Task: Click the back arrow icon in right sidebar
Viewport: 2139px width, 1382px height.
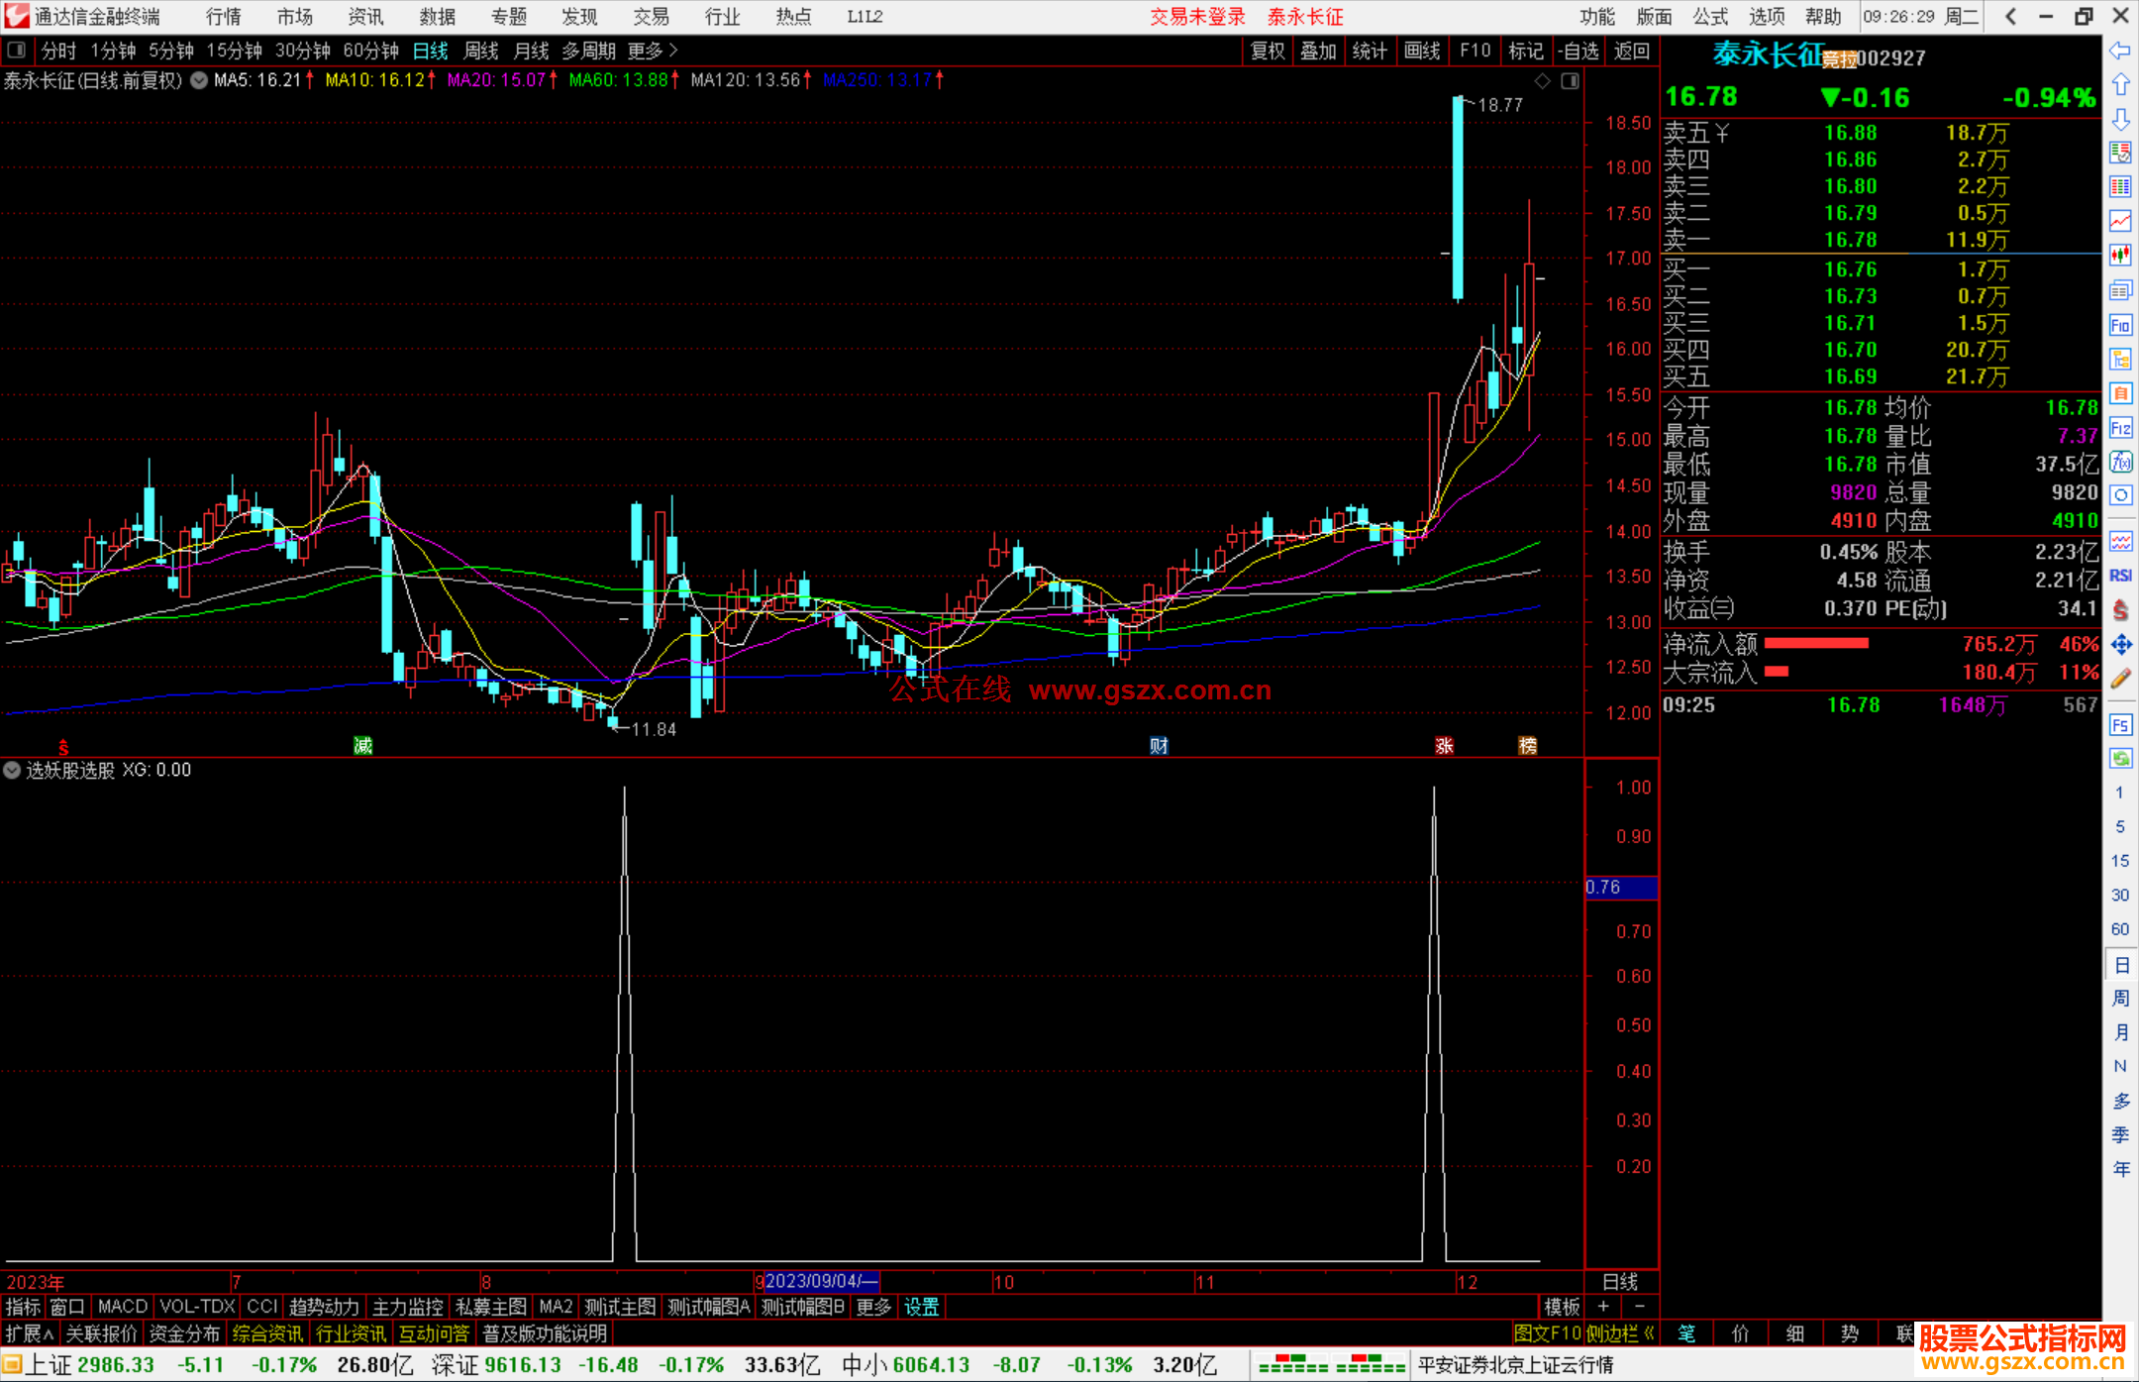Action: (2120, 51)
